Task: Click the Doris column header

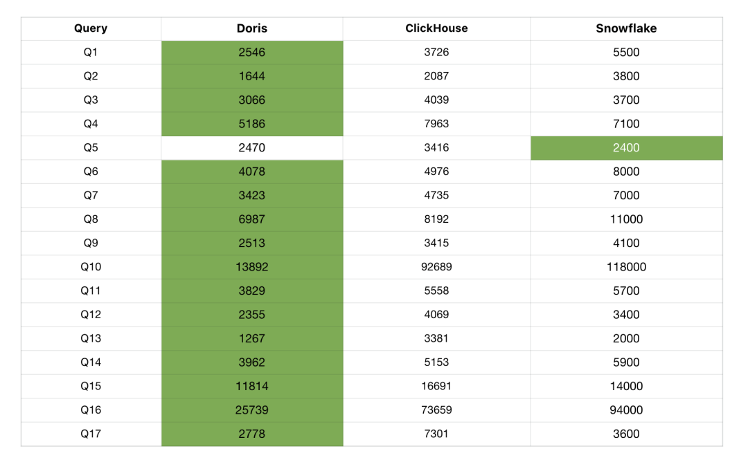Action: (x=252, y=28)
